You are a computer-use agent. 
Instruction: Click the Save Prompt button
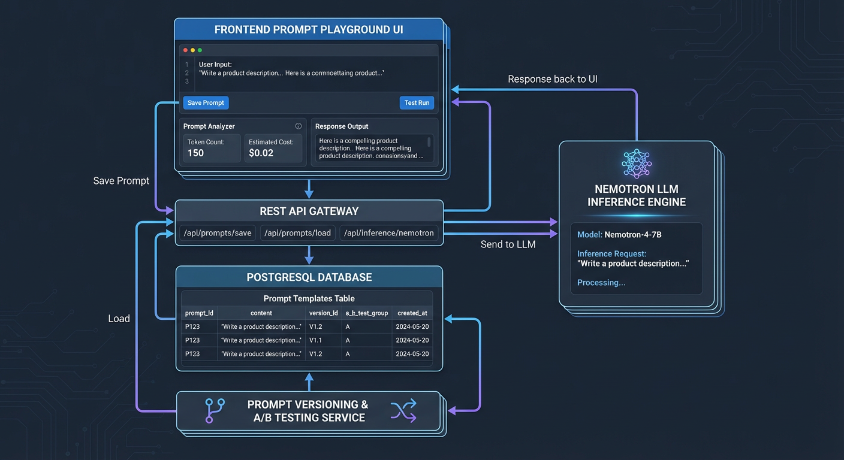pos(205,102)
